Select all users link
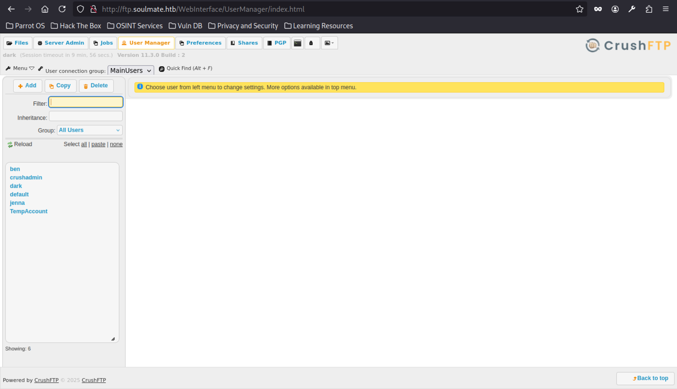The height and width of the screenshot is (389, 677). (84, 145)
